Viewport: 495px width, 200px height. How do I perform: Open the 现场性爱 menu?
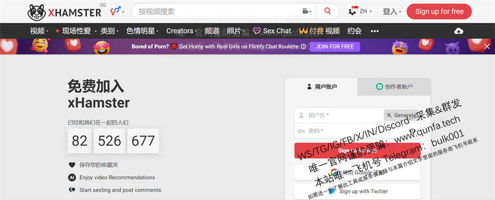click(x=76, y=31)
